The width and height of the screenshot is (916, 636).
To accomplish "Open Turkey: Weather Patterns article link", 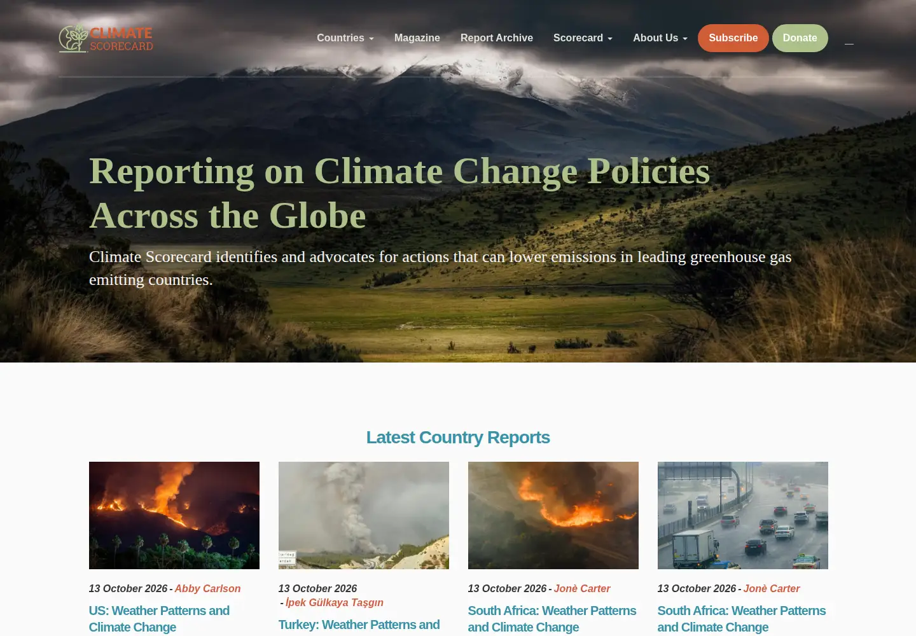I will 359,625.
